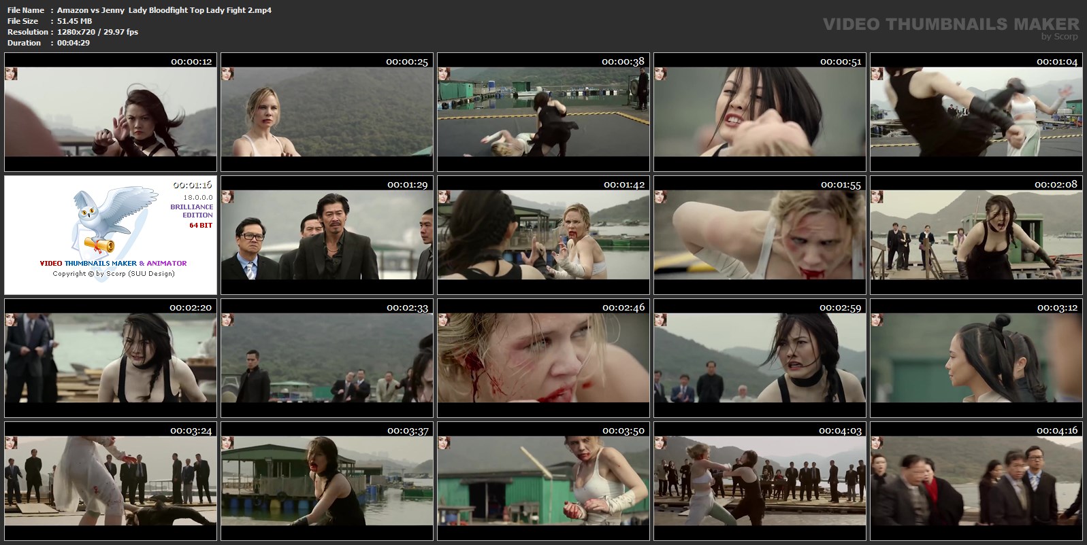This screenshot has height=545, width=1087.
Task: Open the thumbnail at 00:02:59
Action: tap(760, 358)
